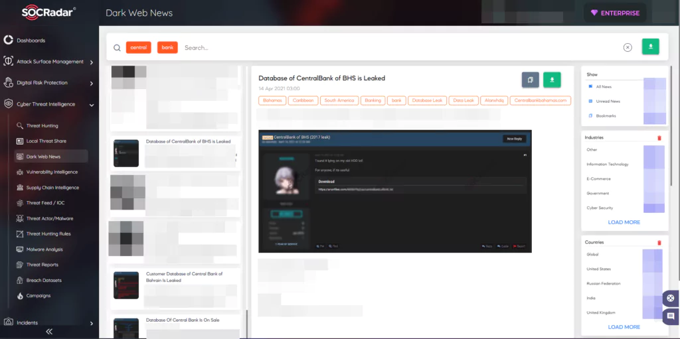Click Threat Hunting Rules icon
This screenshot has width=680, height=339.
(19, 234)
